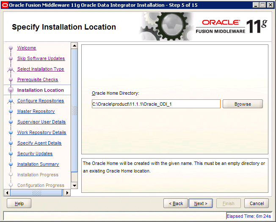
Task: Open Supervisor User Details step
Action: 41,122
